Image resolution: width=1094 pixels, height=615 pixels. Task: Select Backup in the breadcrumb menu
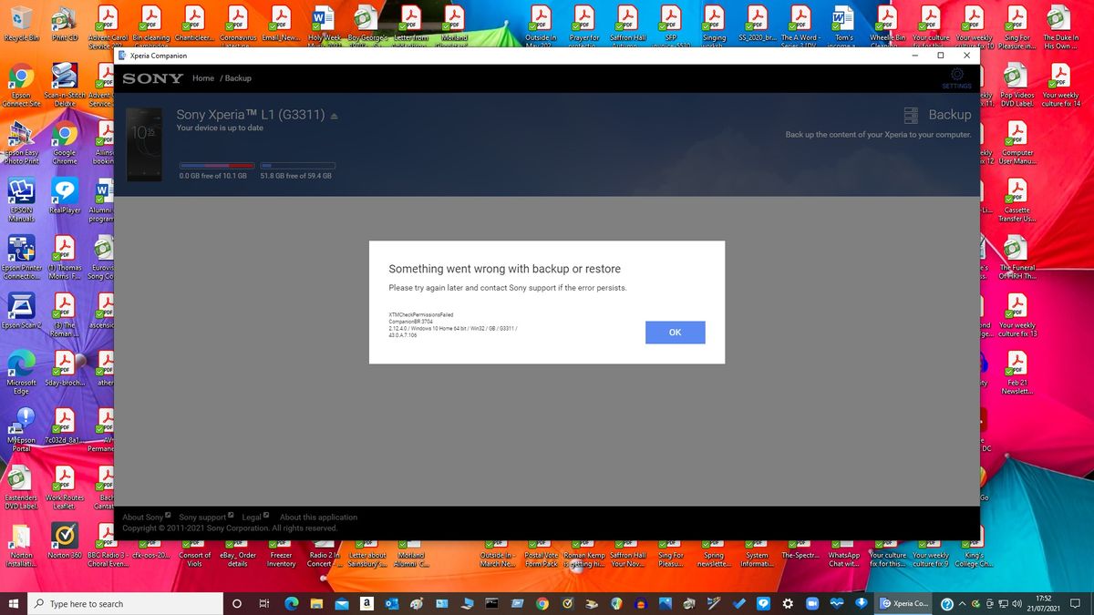238,78
